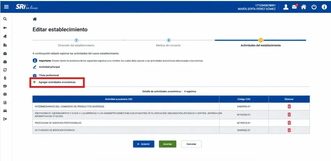Click RUC number 1712345678001 in header
The image size is (331, 161).
265,5
